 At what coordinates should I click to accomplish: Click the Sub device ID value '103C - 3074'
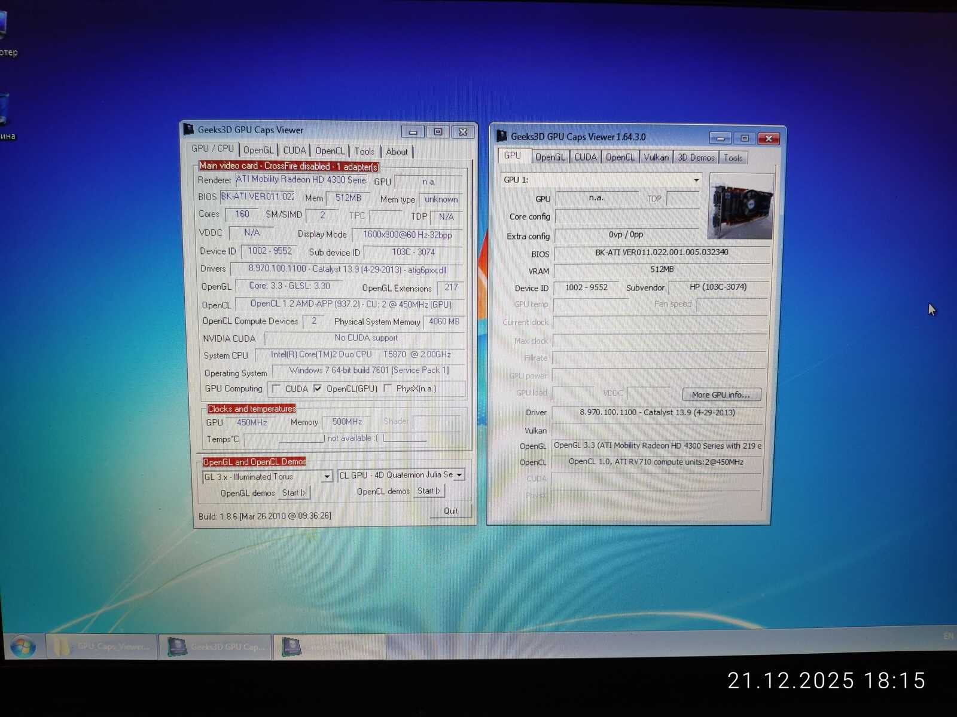point(413,252)
